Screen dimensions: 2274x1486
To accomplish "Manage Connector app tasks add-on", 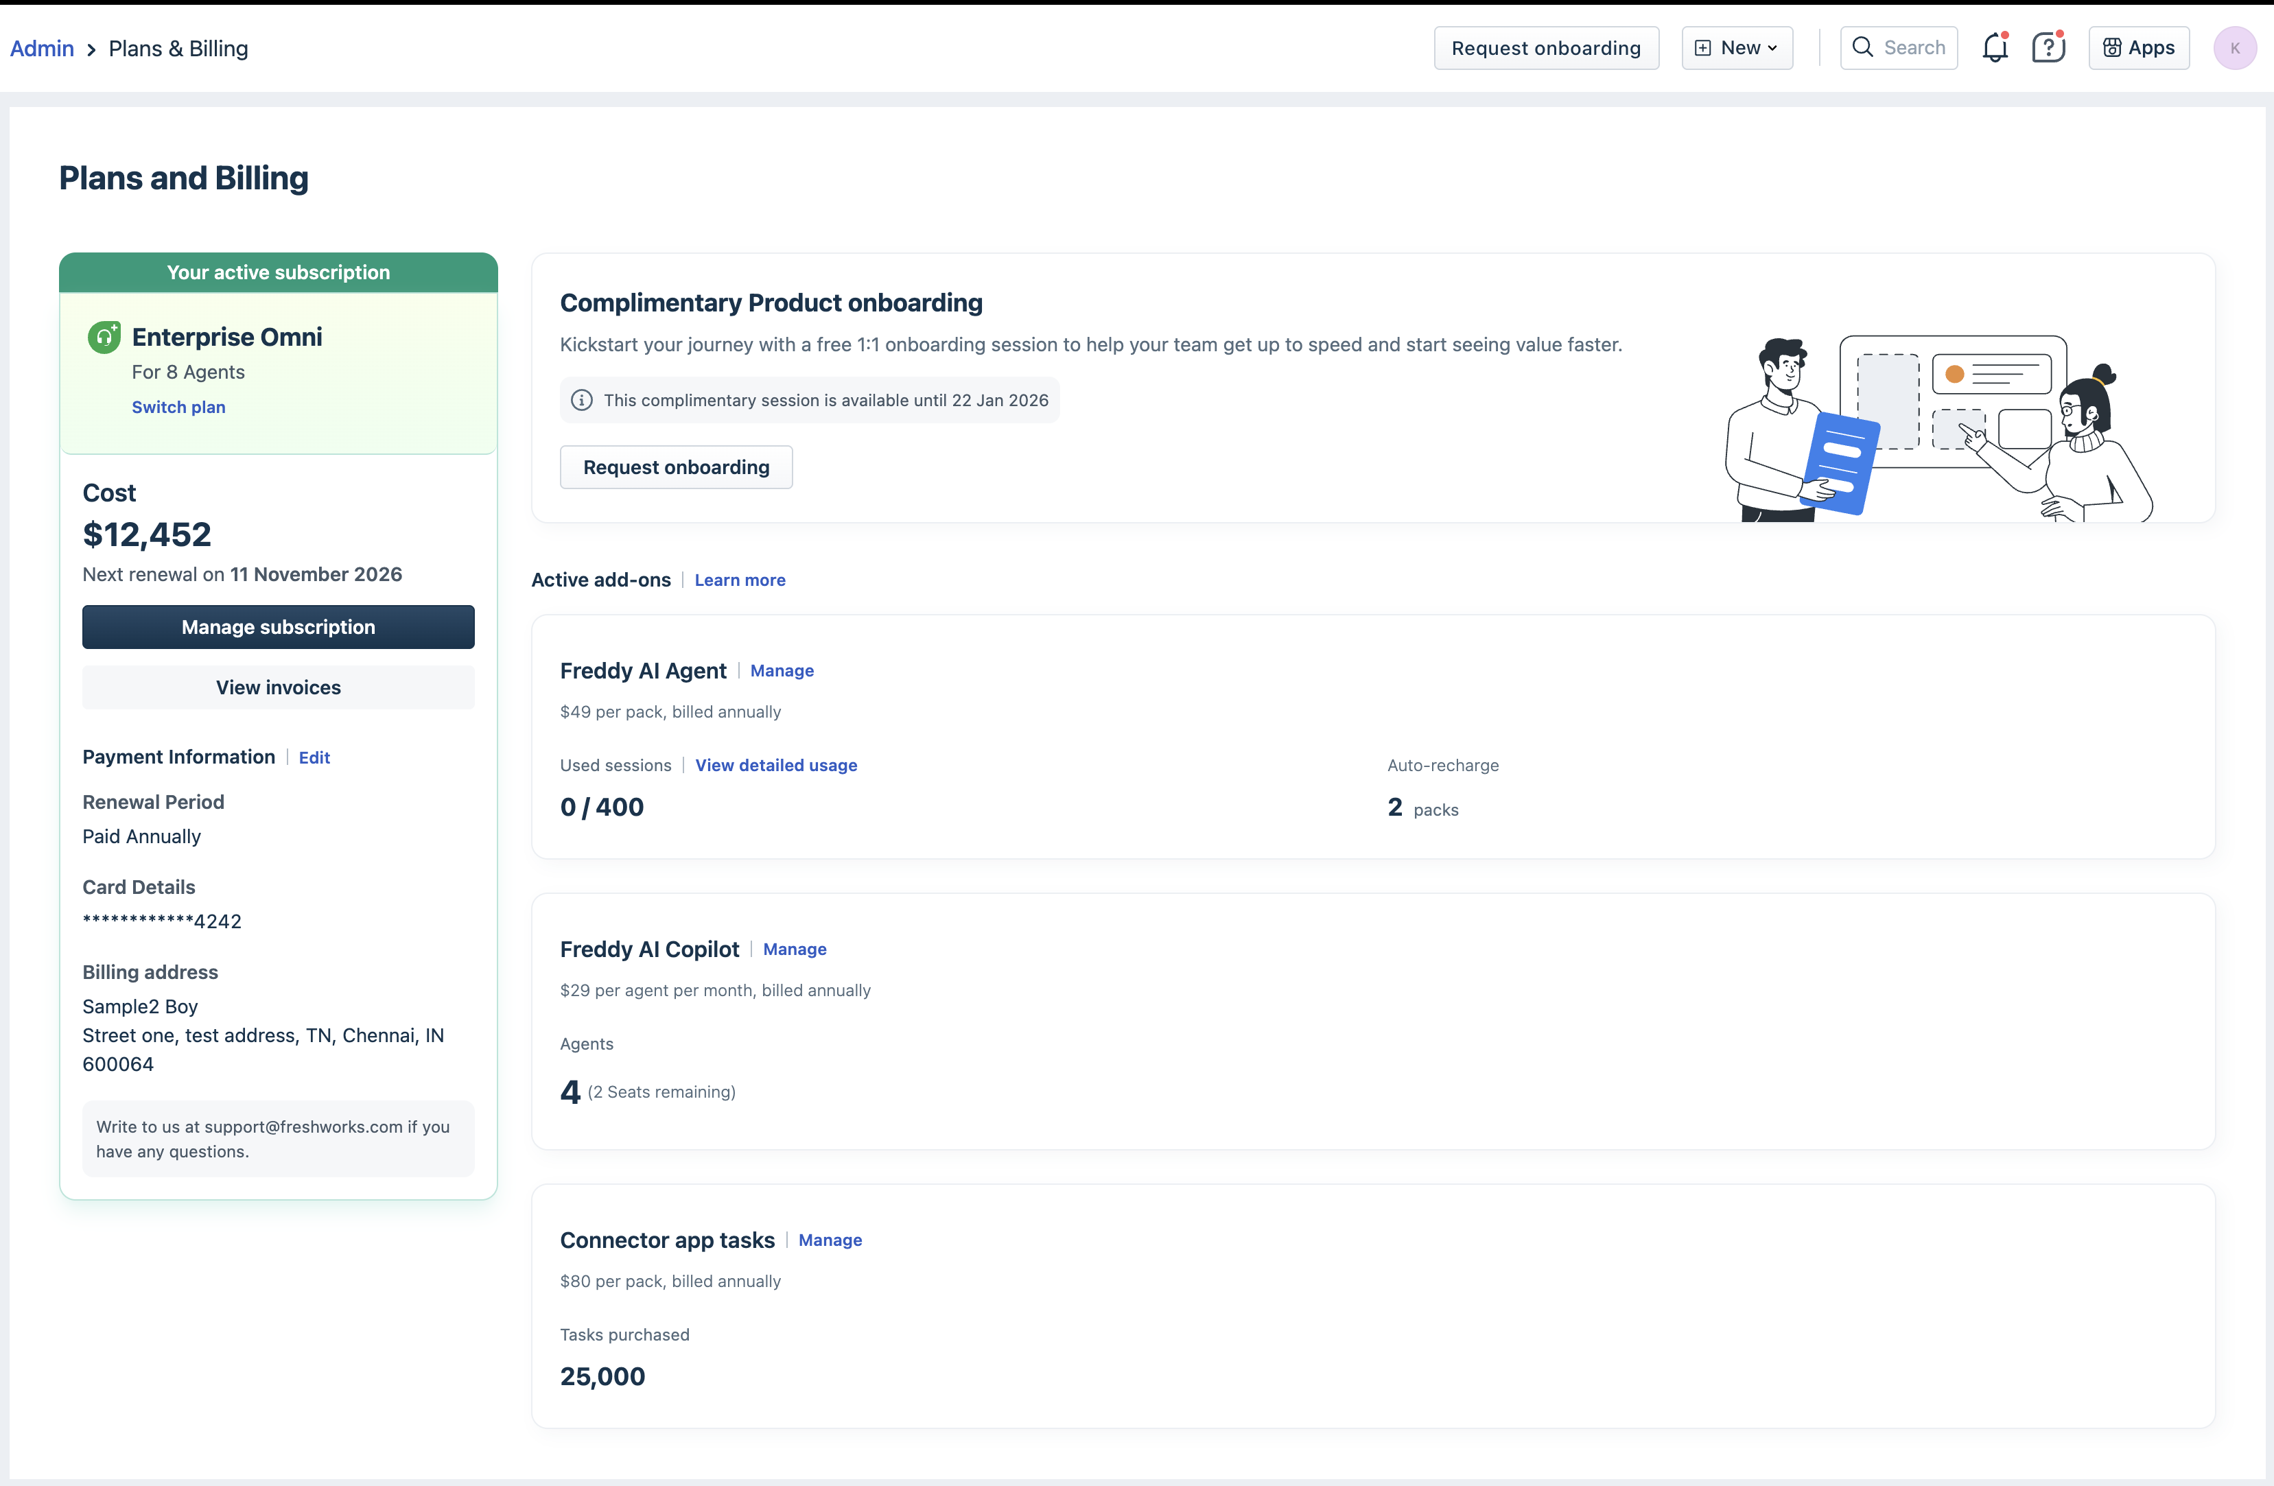I will [830, 1240].
